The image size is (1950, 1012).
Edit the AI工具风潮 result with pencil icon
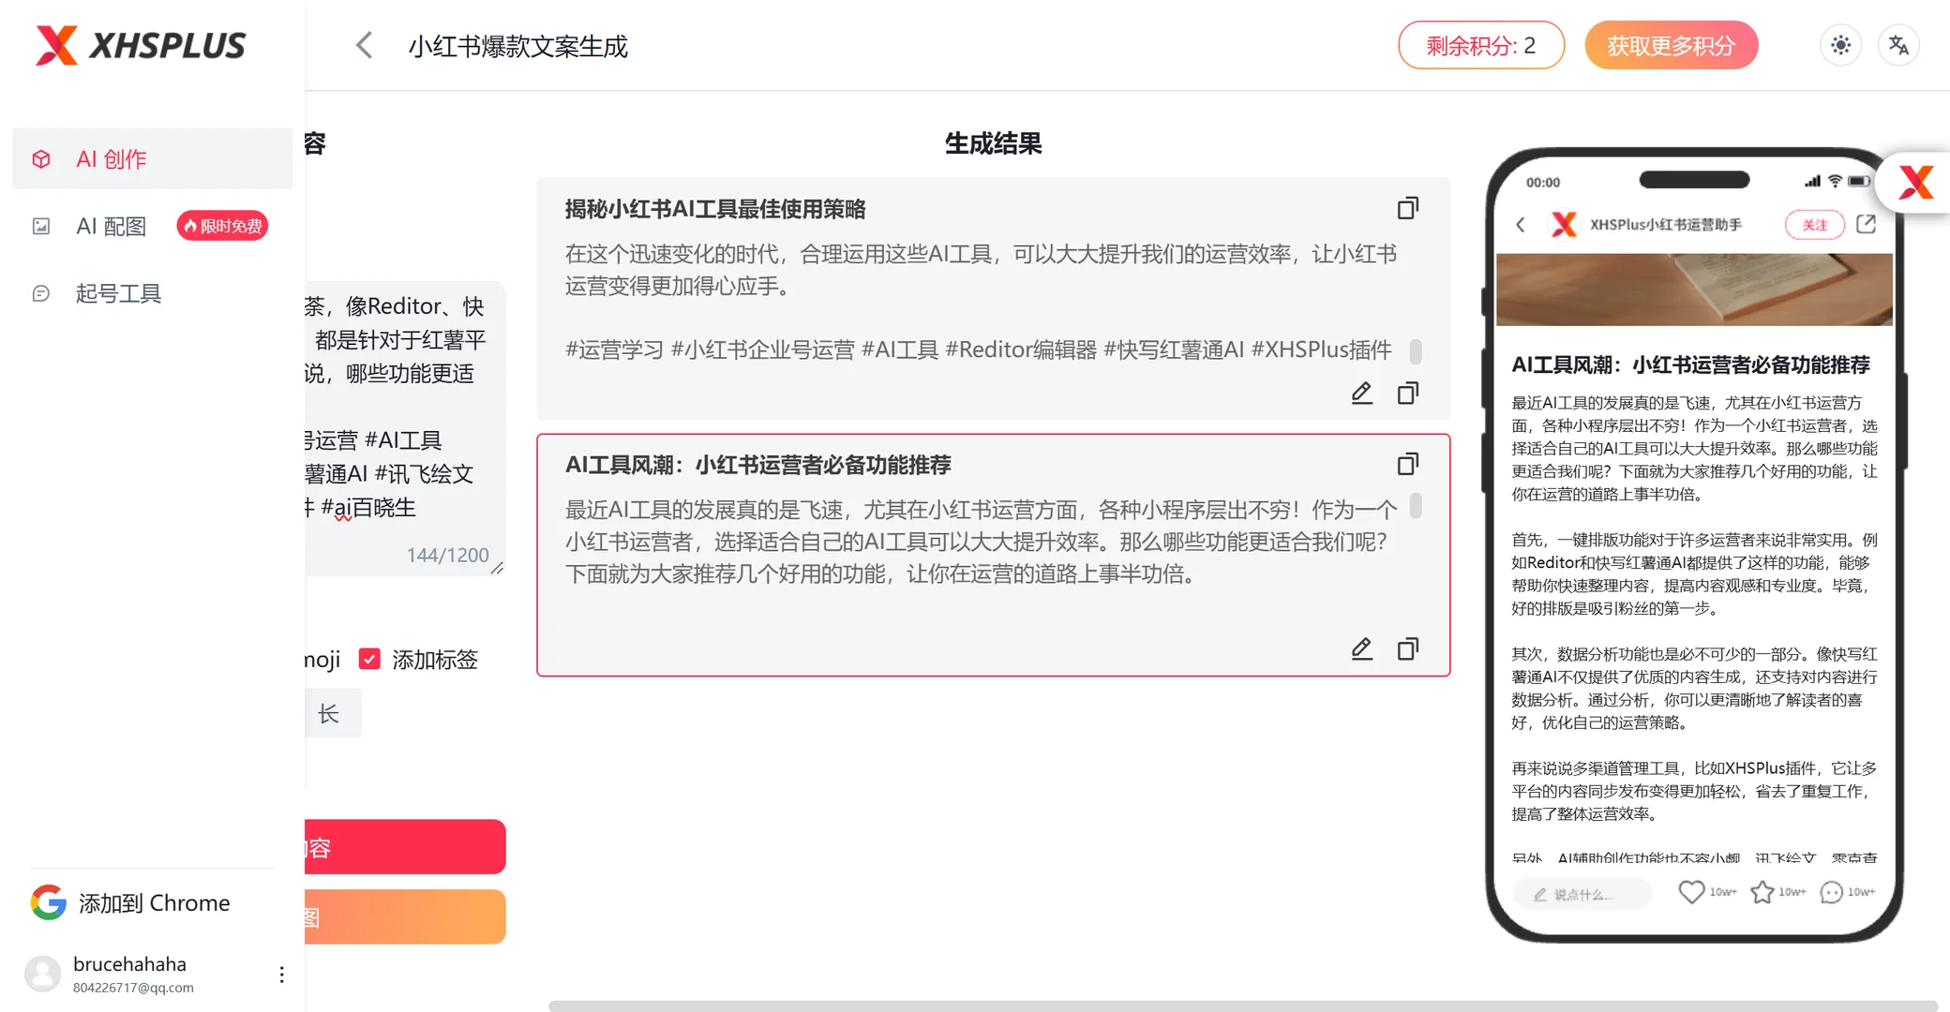1361,648
